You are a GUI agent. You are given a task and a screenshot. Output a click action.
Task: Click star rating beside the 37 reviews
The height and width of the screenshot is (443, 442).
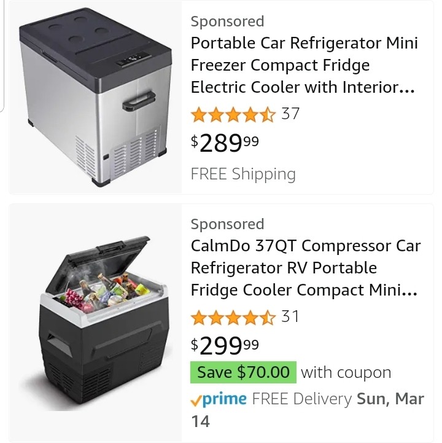(x=233, y=114)
